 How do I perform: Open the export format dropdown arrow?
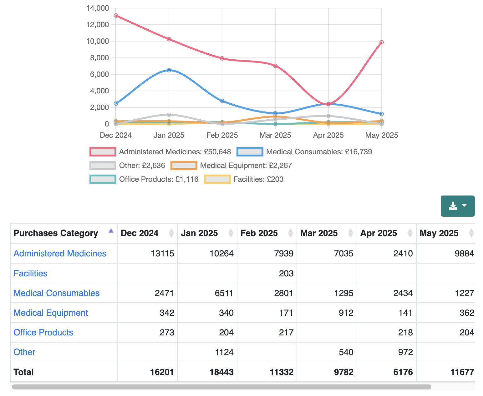[x=464, y=205]
